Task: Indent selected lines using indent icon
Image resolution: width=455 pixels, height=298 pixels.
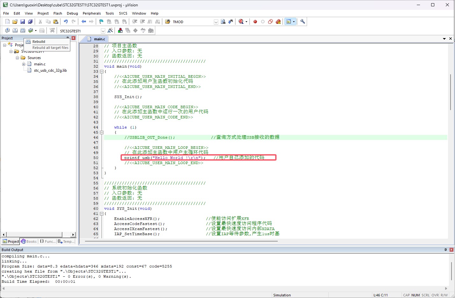Action: tap(135, 22)
